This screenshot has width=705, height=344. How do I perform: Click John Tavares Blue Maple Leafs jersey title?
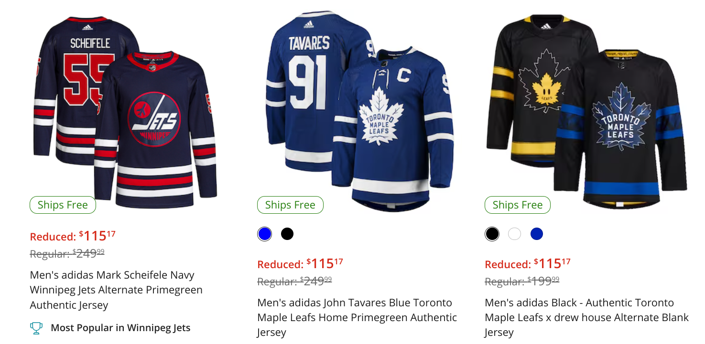357,317
